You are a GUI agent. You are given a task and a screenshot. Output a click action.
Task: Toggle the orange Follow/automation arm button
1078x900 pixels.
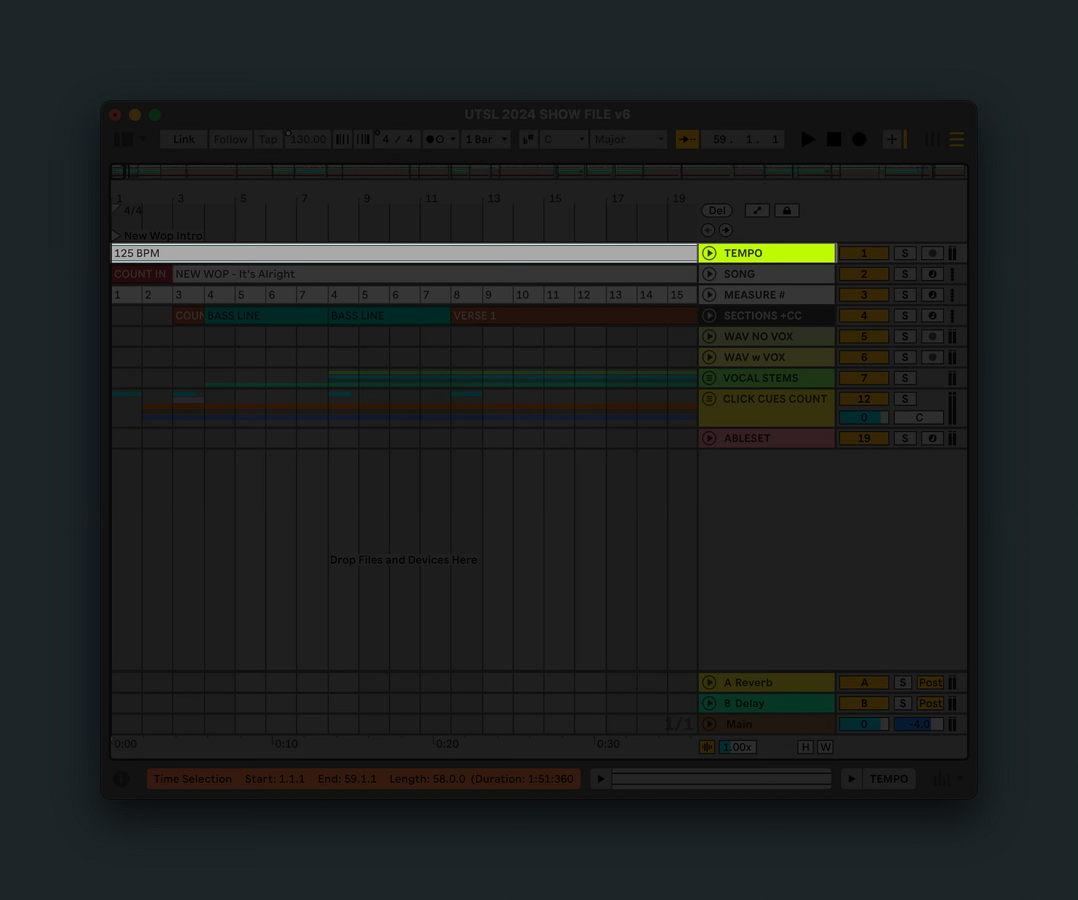pyautogui.click(x=687, y=139)
